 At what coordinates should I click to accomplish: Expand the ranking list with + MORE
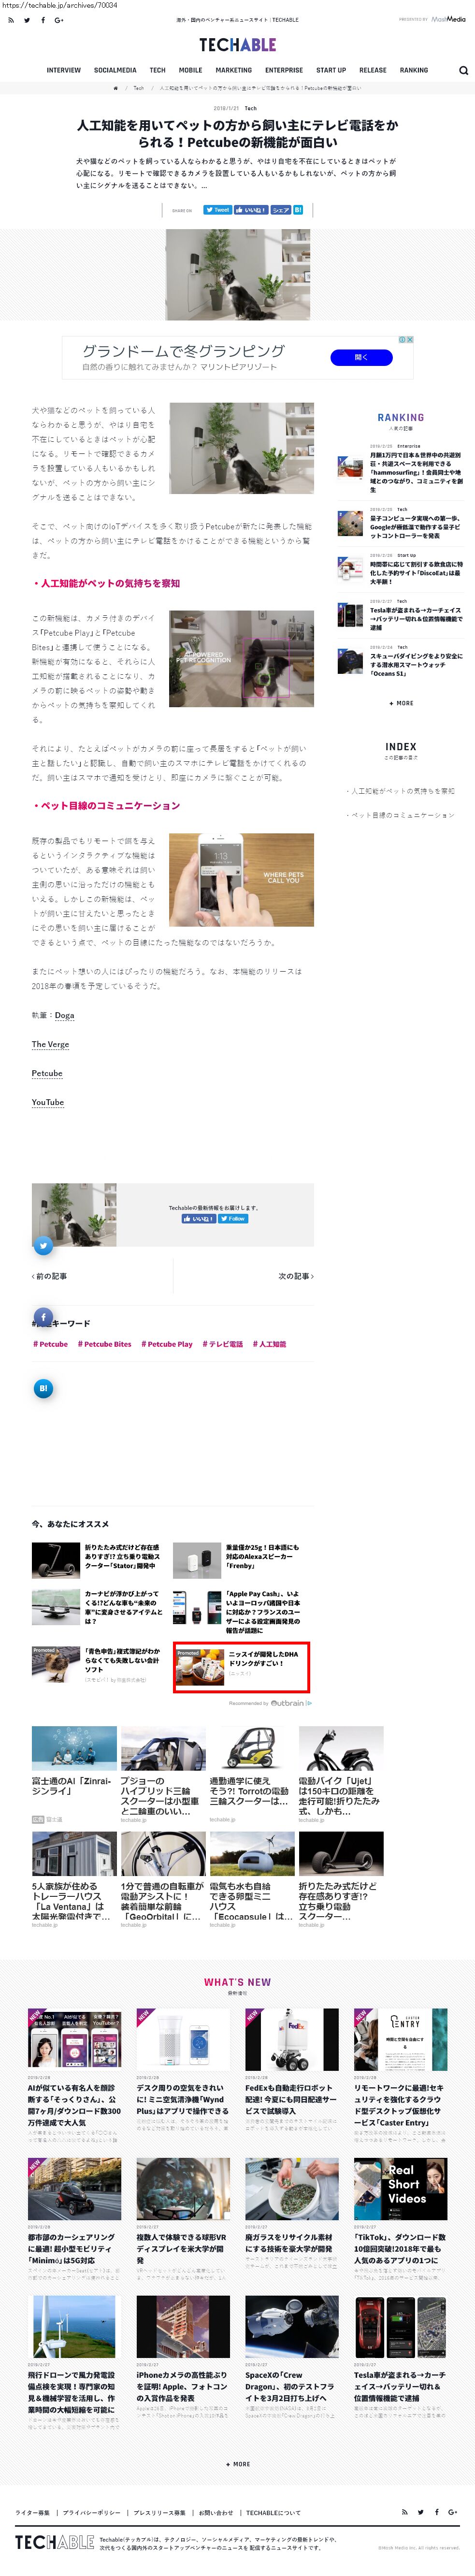pos(401,703)
